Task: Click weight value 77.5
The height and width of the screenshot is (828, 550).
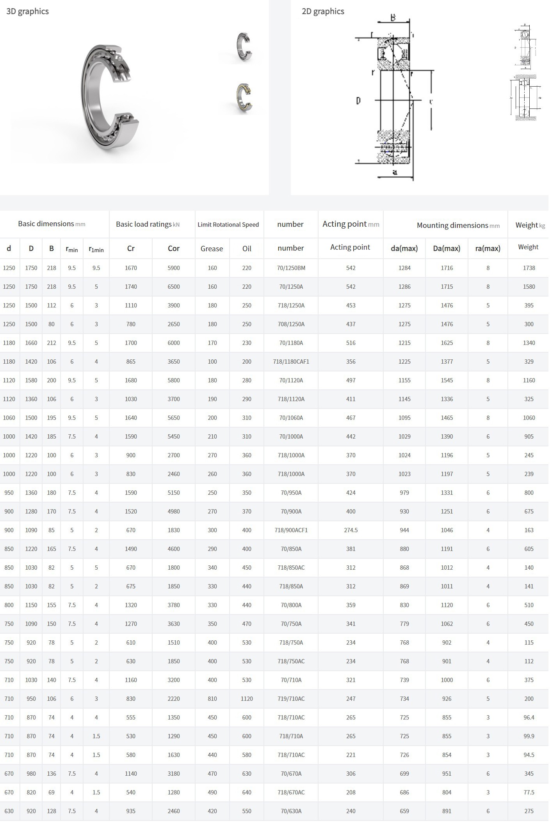Action: tap(529, 792)
